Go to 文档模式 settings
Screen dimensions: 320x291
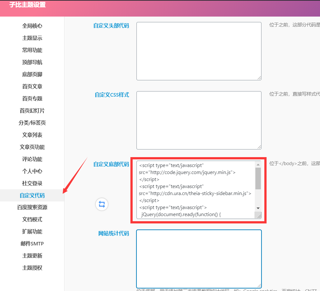pos(32,219)
